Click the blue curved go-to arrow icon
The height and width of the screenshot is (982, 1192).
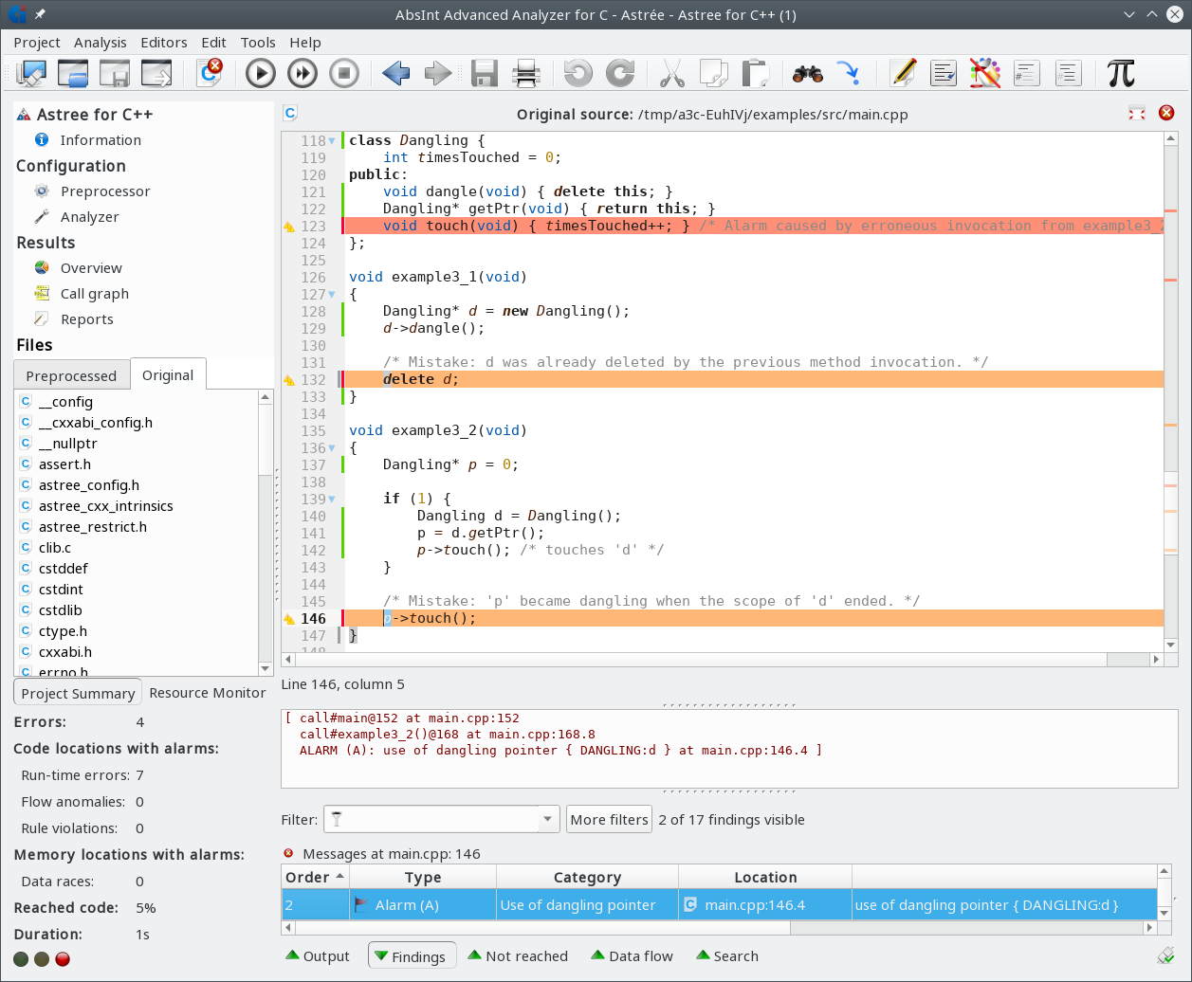[848, 73]
